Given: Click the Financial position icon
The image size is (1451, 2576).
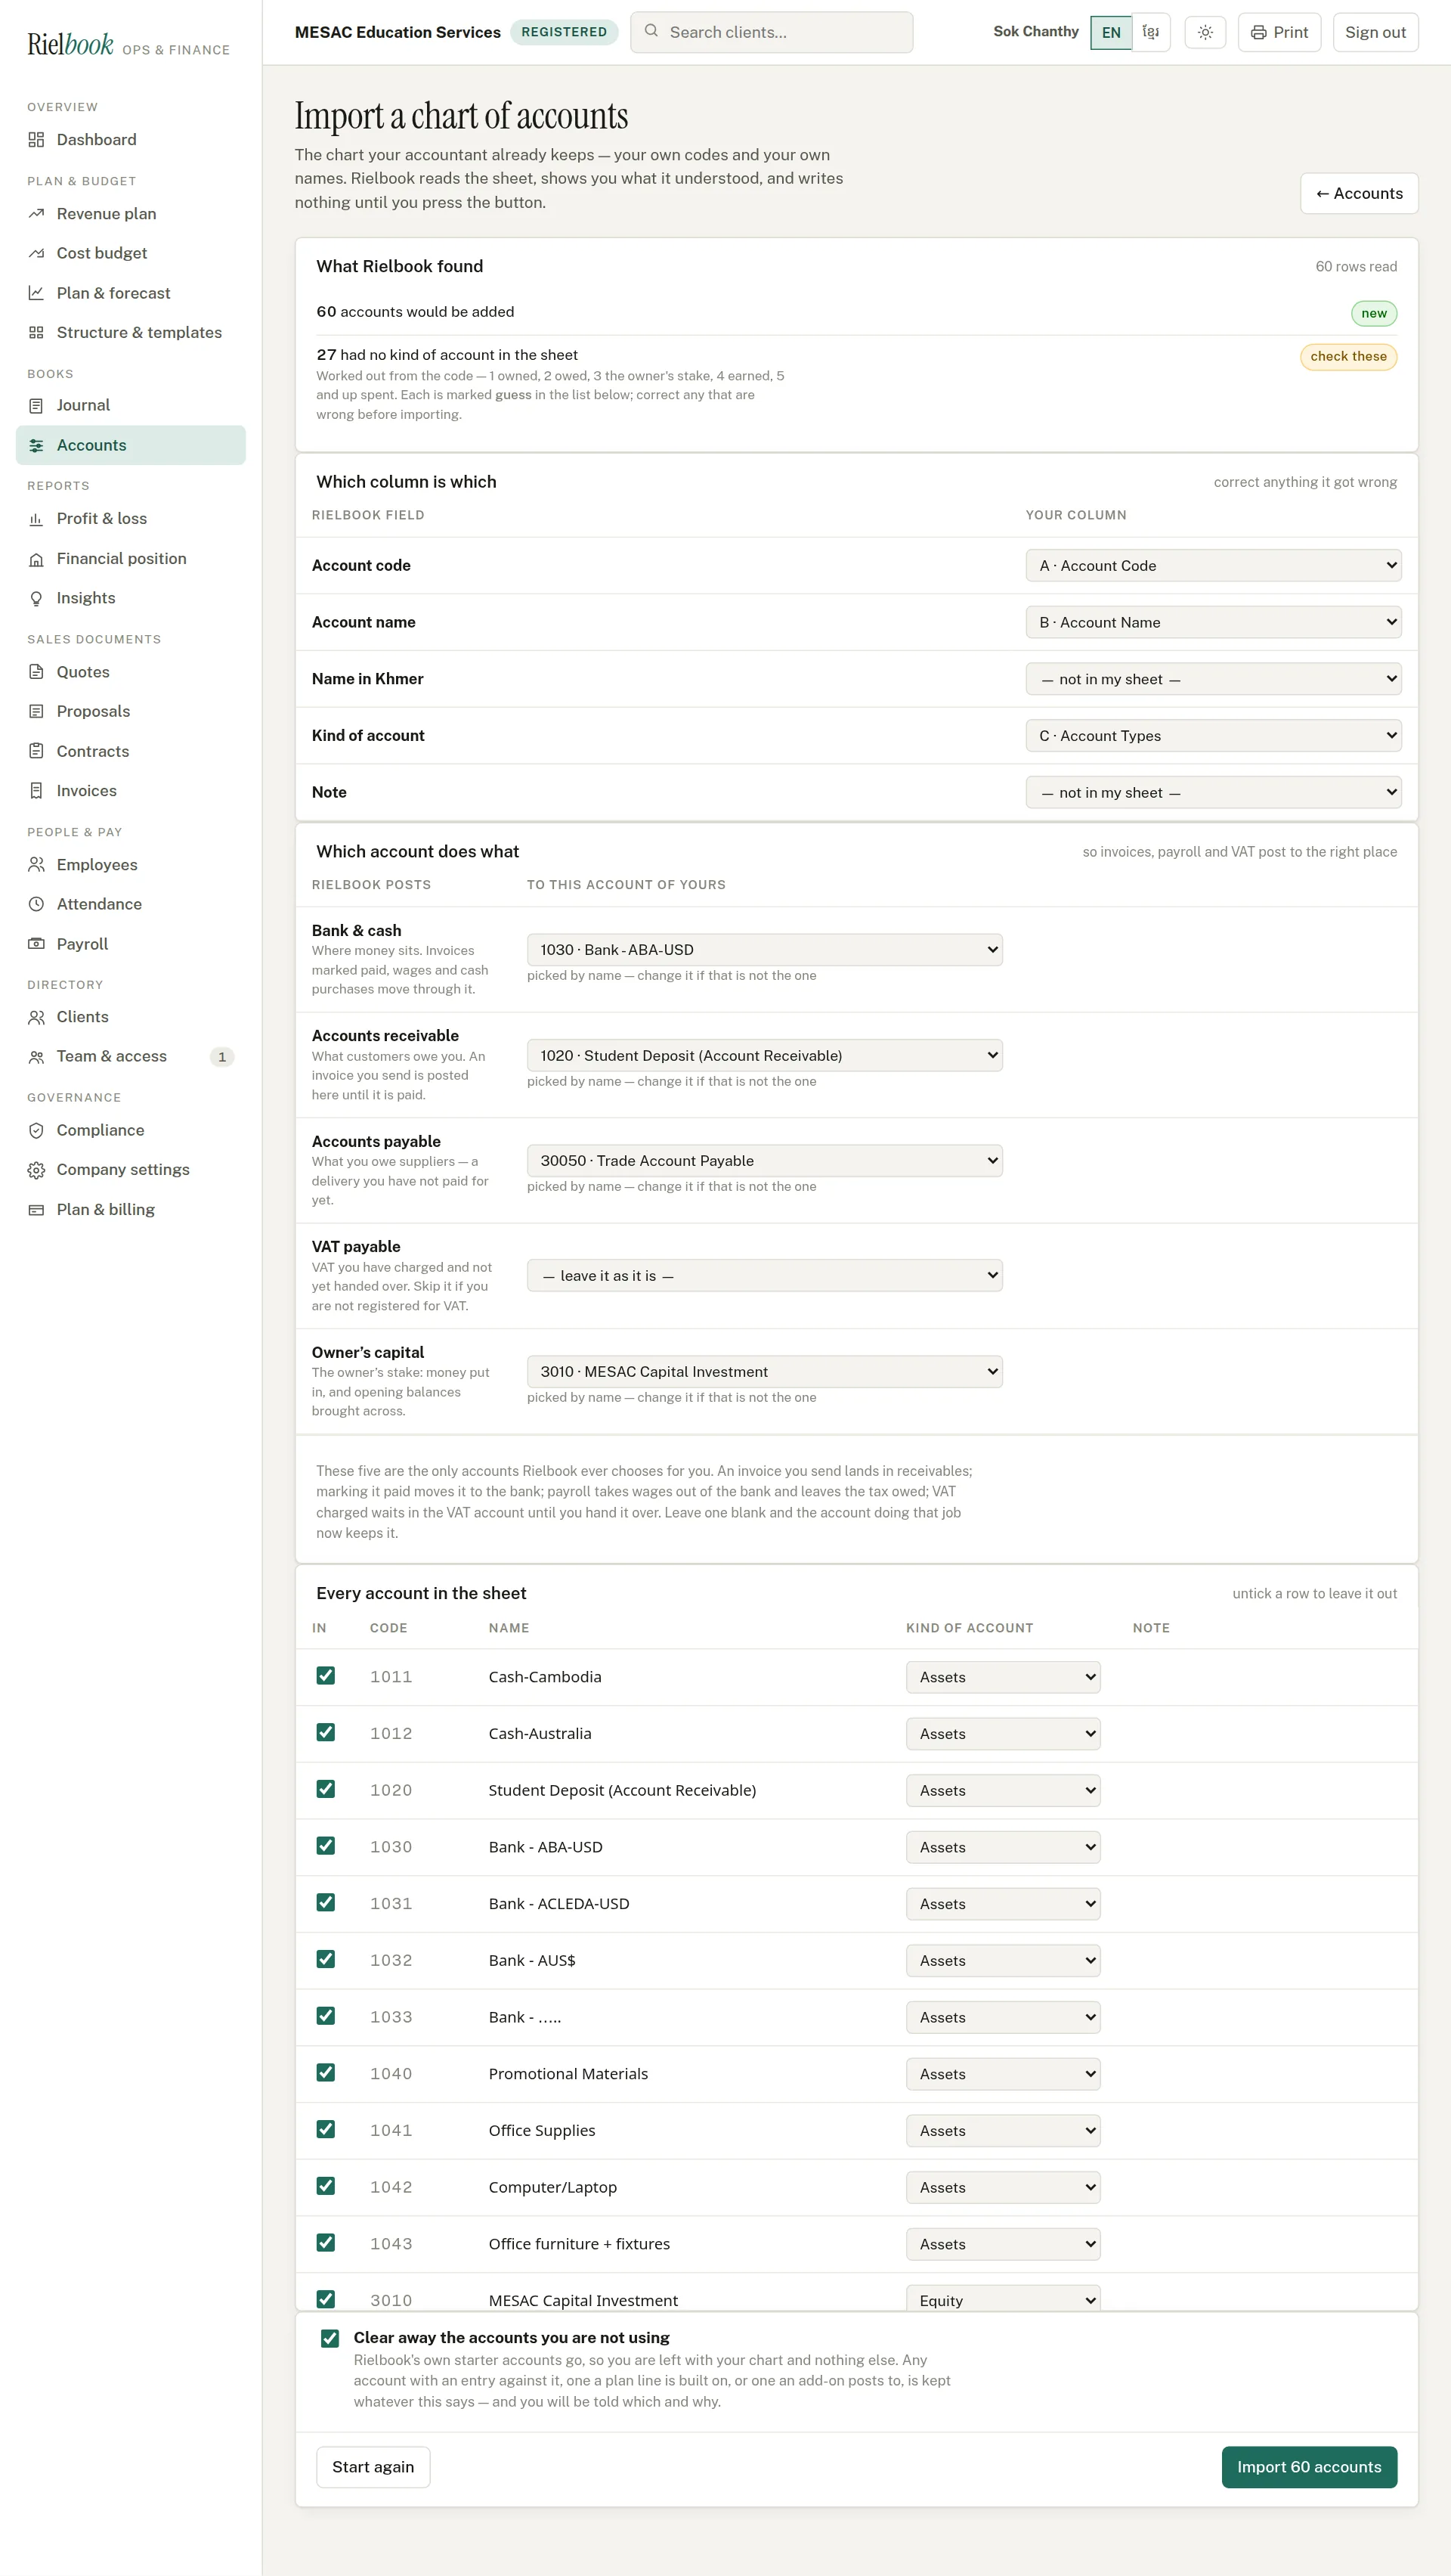Looking at the screenshot, I should click(36, 559).
